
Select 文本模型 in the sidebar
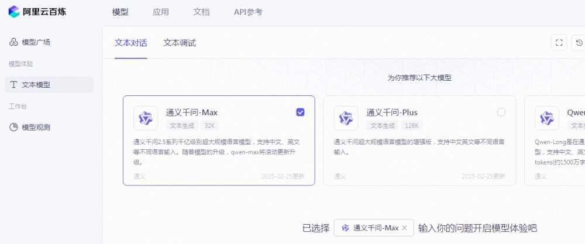click(x=49, y=85)
